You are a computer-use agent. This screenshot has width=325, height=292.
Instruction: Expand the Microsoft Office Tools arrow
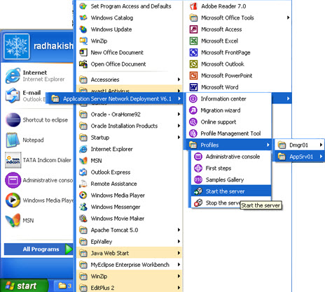pos(289,17)
